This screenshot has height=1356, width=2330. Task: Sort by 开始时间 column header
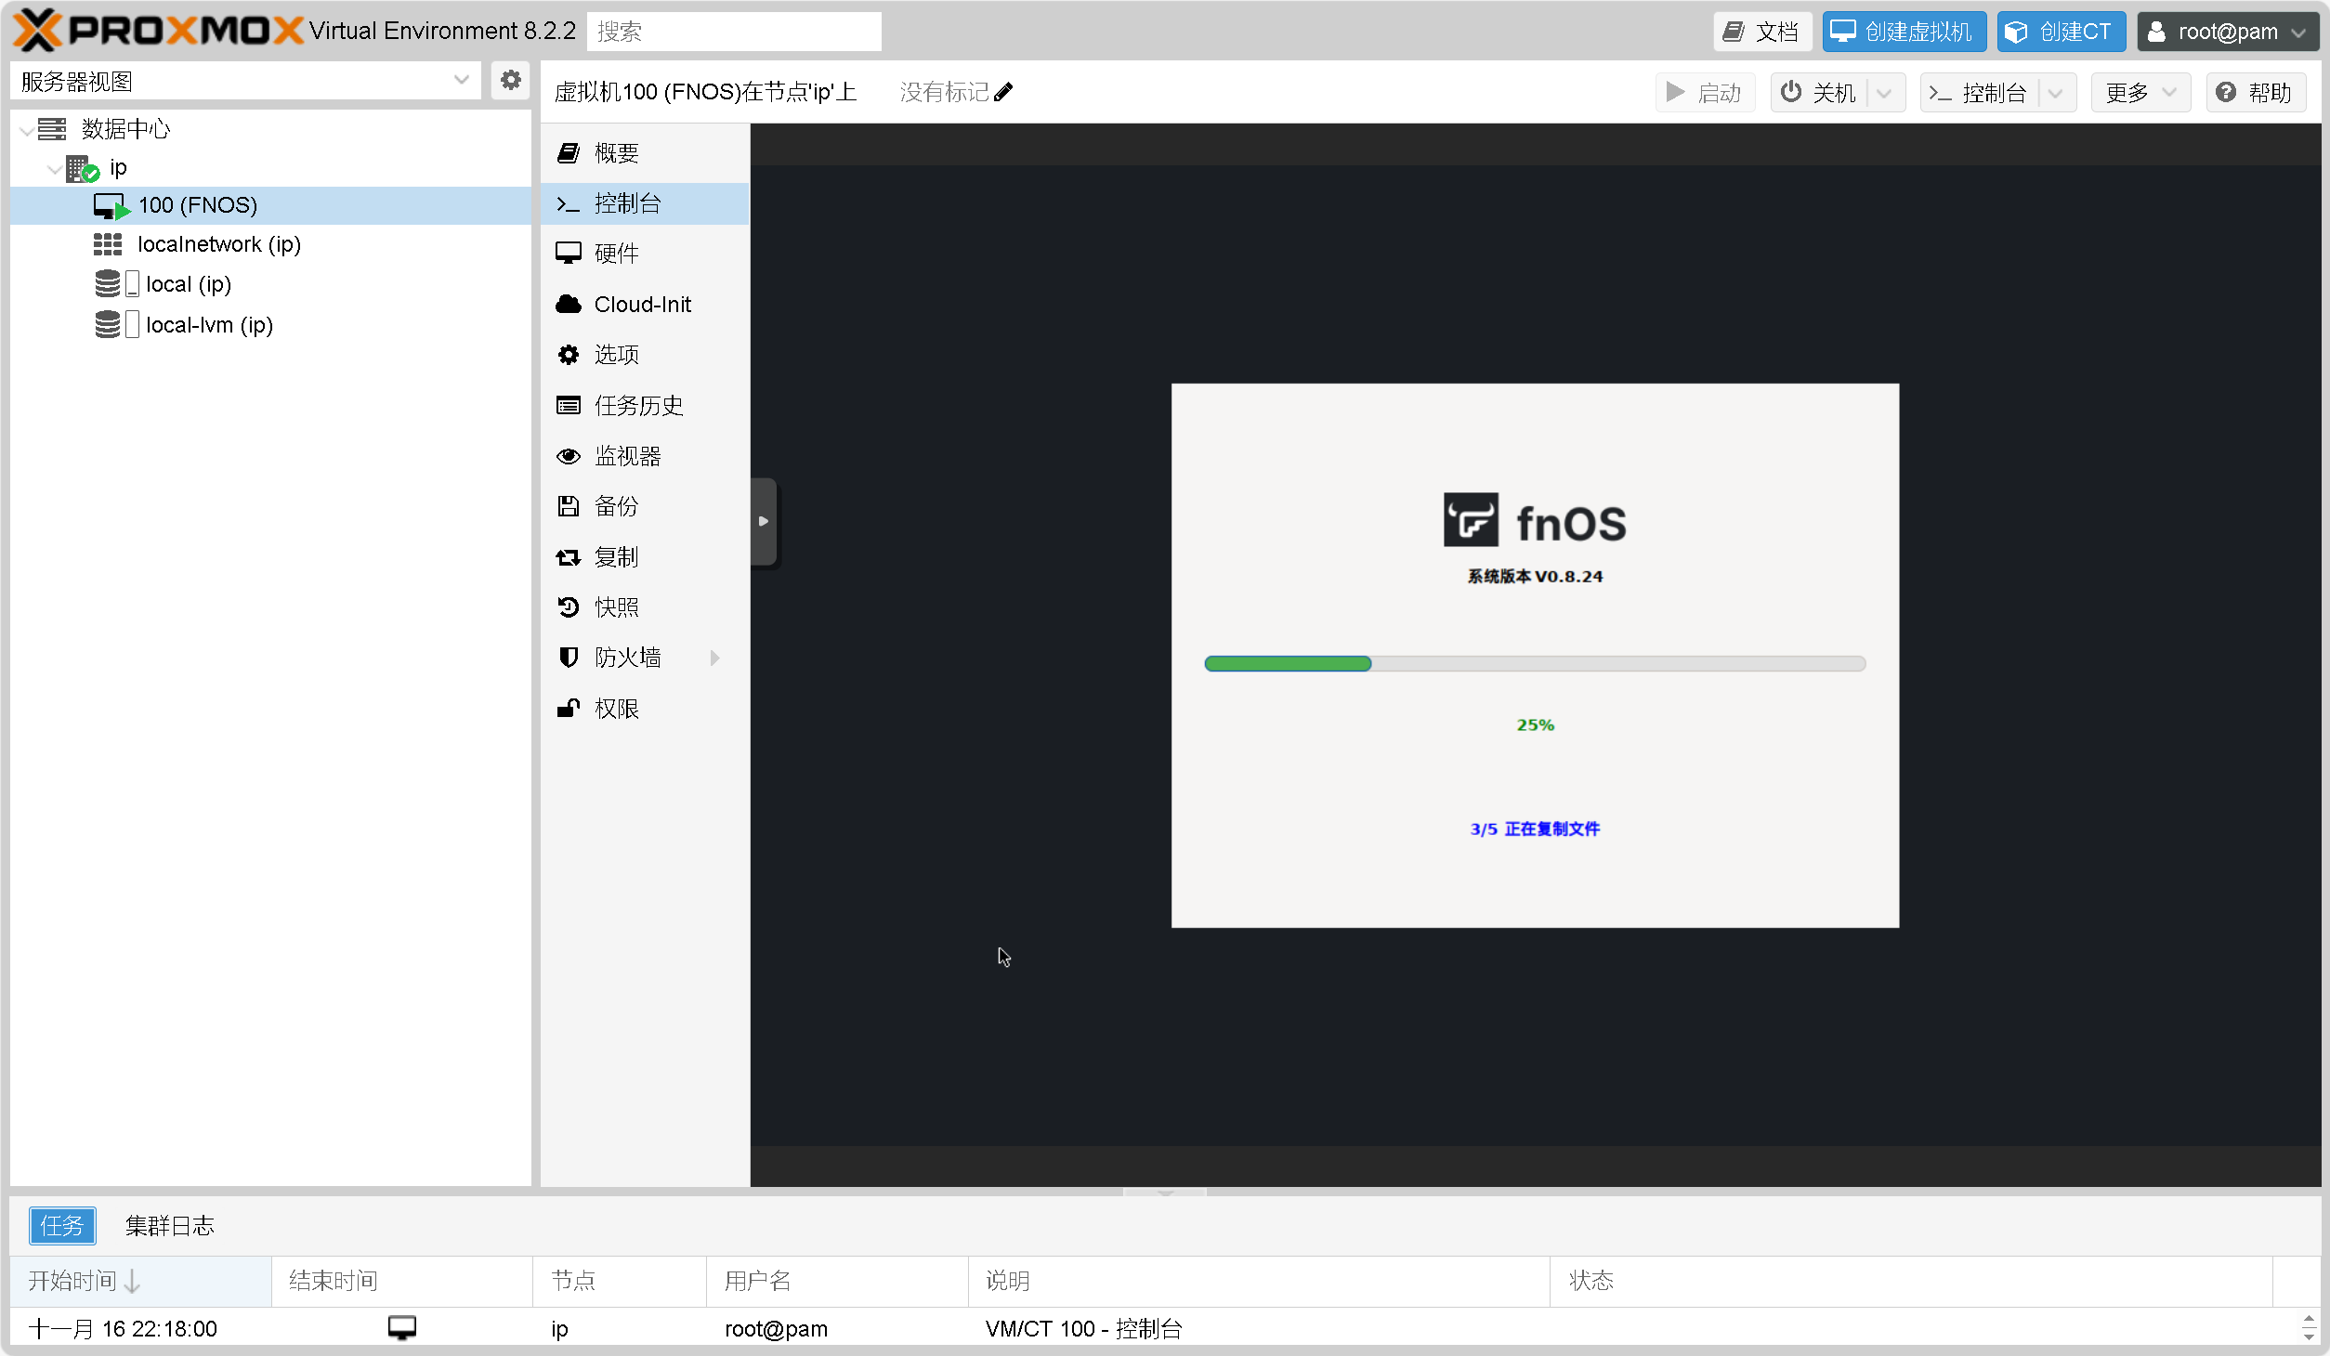pos(140,1281)
